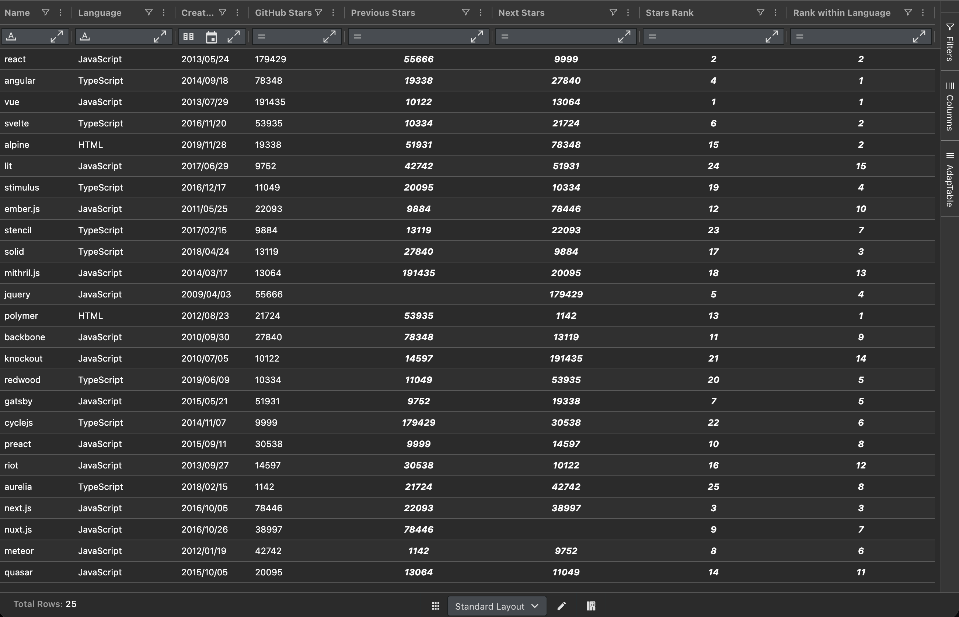The image size is (959, 617).
Task: Expand the Next Stars quick filter
Action: click(624, 36)
